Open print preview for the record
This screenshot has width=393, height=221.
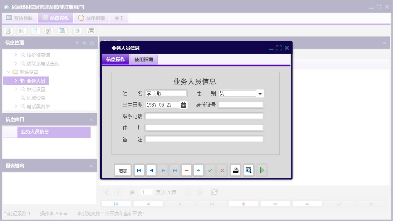tap(249, 170)
